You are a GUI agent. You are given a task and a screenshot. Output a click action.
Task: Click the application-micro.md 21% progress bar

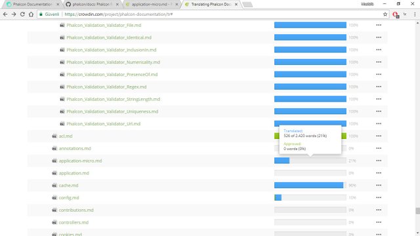(310, 161)
